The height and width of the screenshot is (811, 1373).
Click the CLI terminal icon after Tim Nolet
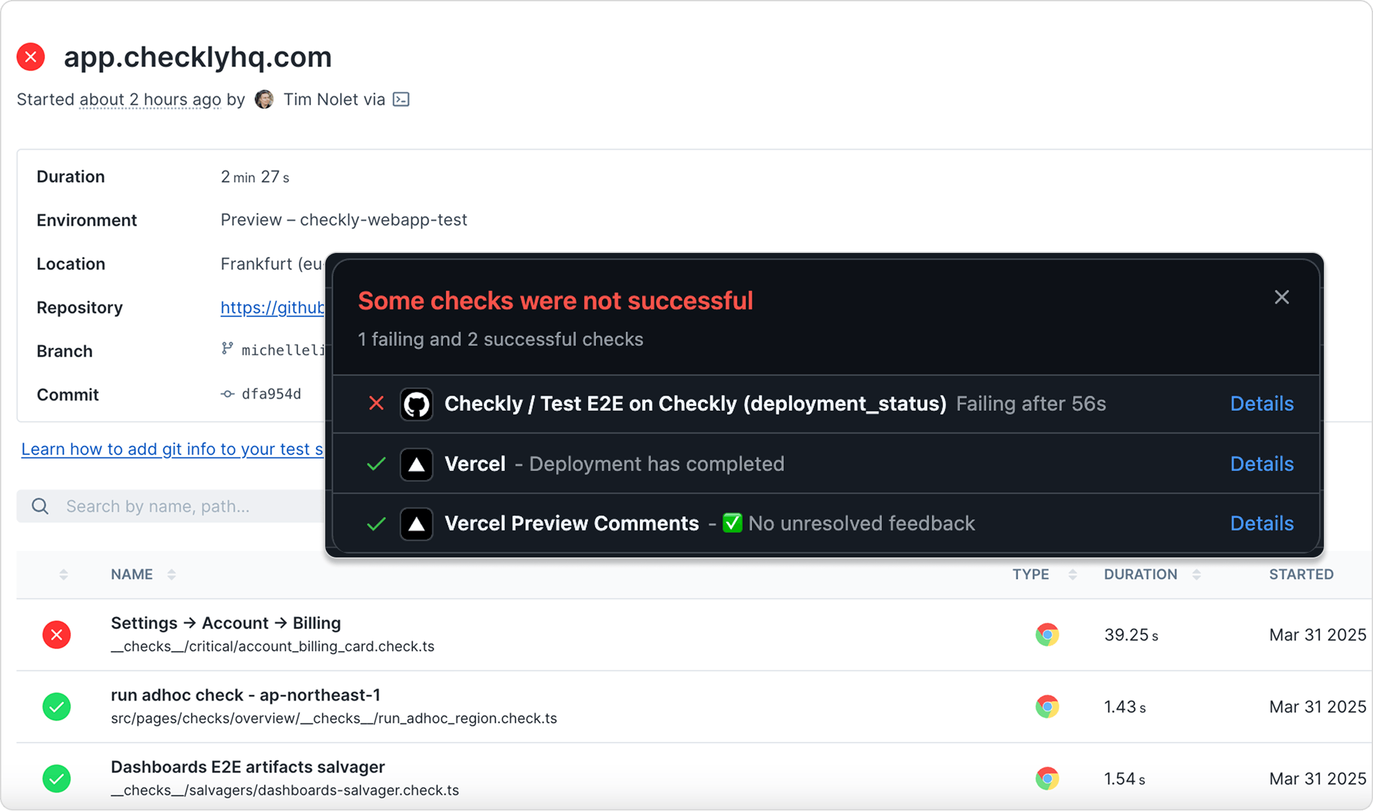401,99
